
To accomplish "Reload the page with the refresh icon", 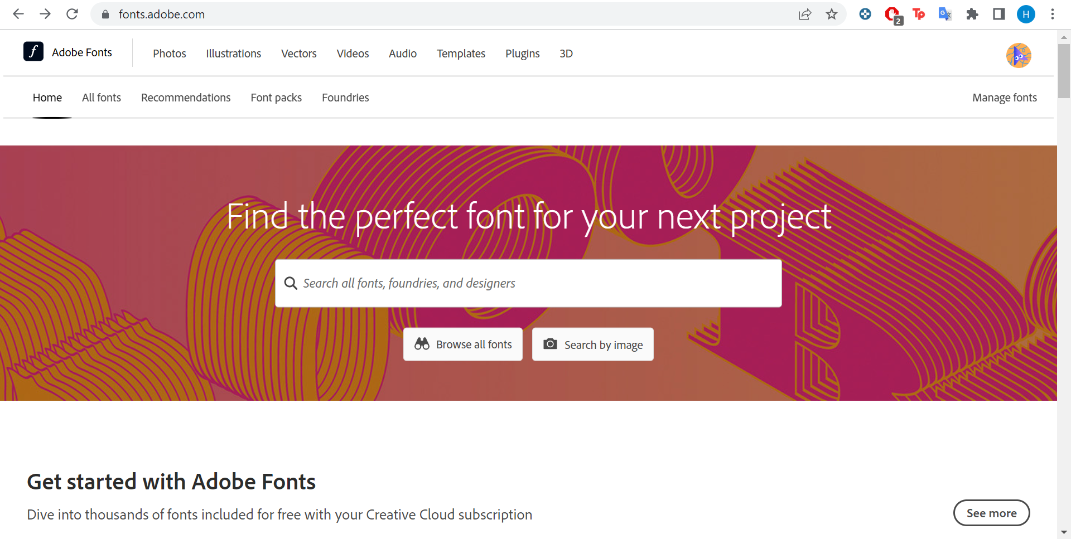I will click(x=72, y=14).
